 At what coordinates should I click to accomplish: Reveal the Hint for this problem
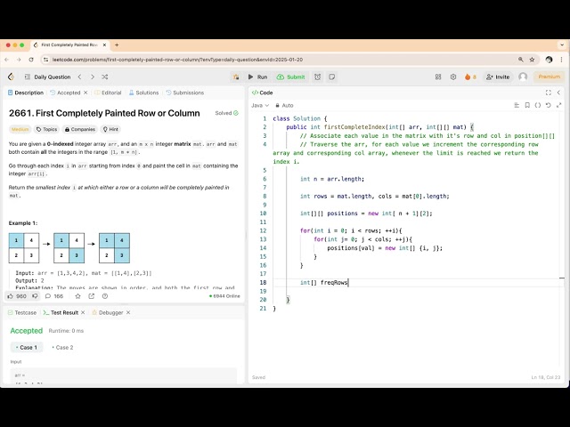point(112,129)
